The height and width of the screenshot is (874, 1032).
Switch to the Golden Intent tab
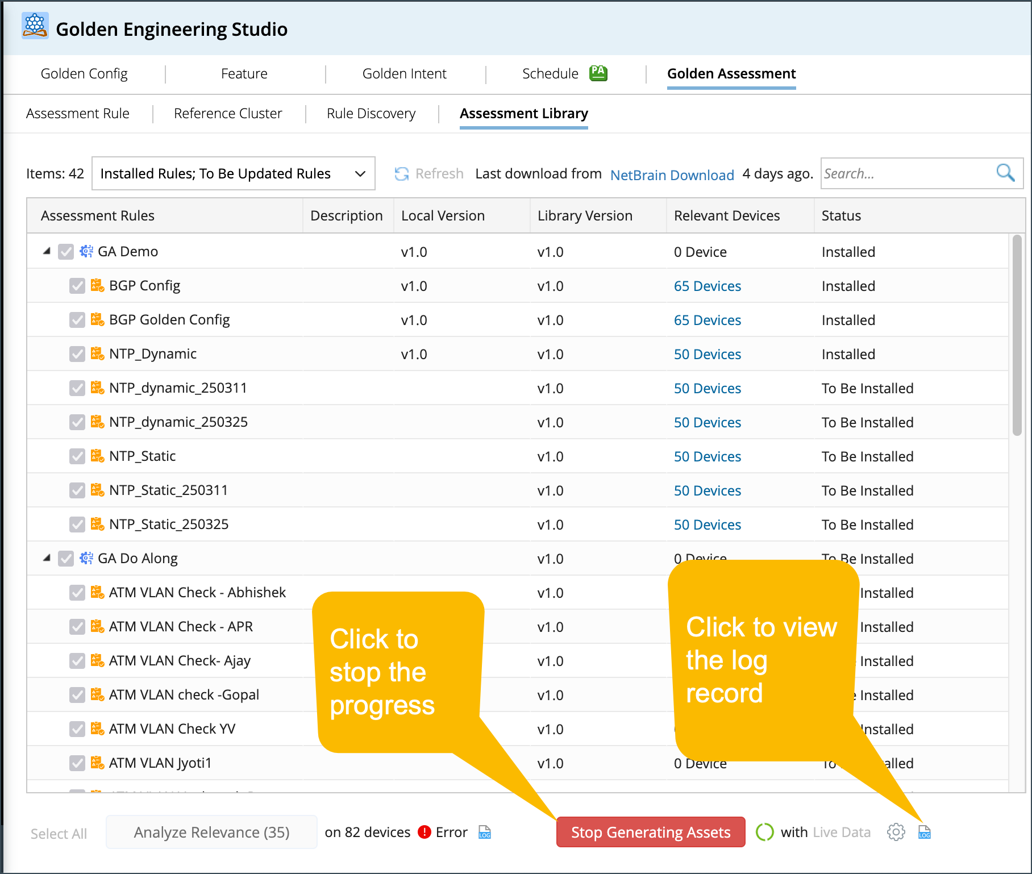[x=404, y=74]
